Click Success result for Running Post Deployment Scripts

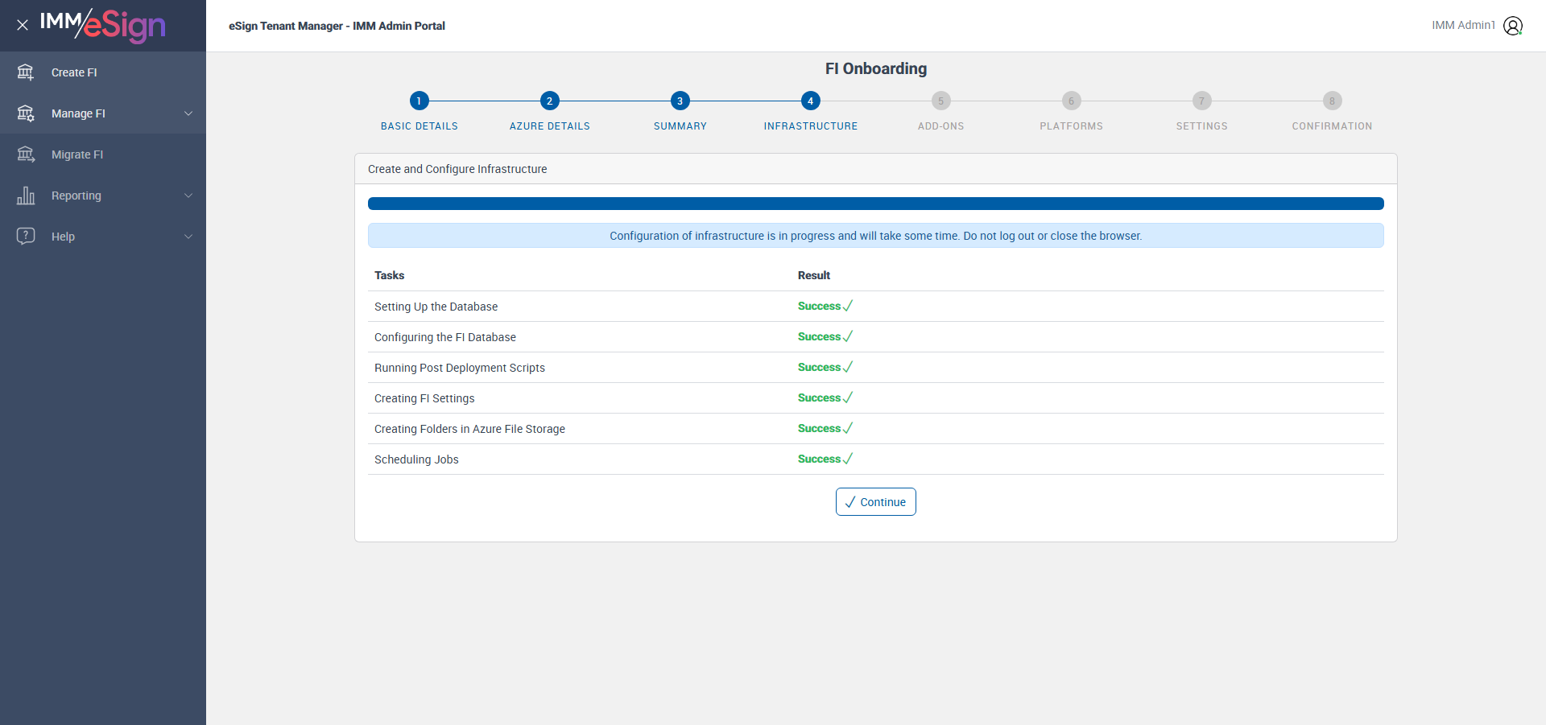825,367
